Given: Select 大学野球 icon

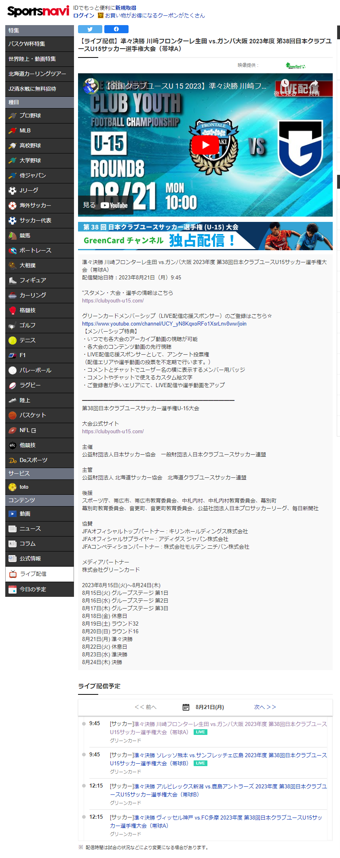Looking at the screenshot, I should coord(13,161).
